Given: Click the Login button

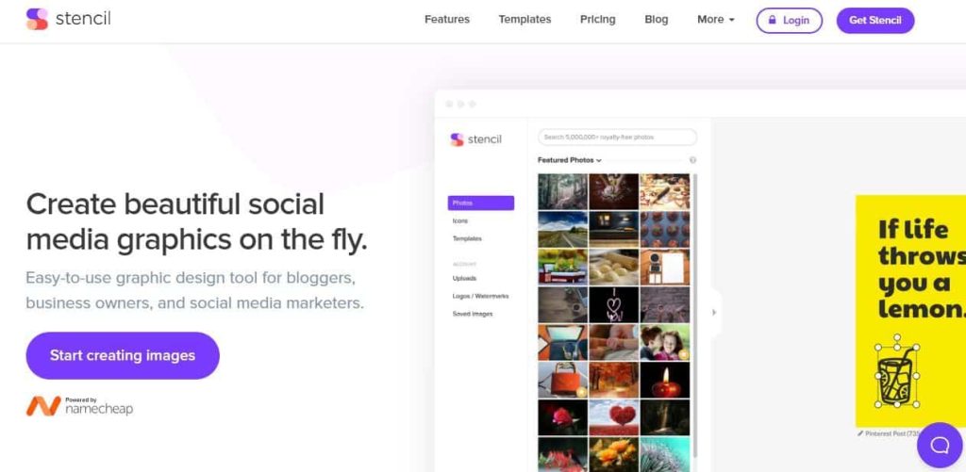Looking at the screenshot, I should [790, 21].
